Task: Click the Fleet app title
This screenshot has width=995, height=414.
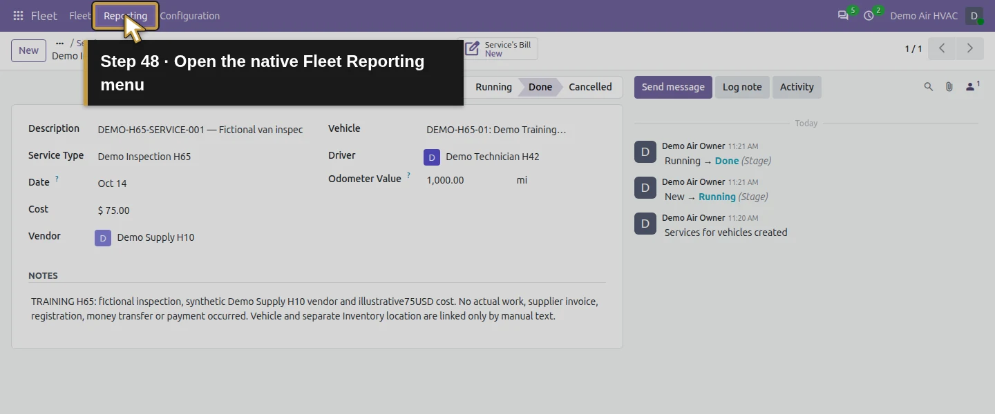Action: (x=44, y=16)
